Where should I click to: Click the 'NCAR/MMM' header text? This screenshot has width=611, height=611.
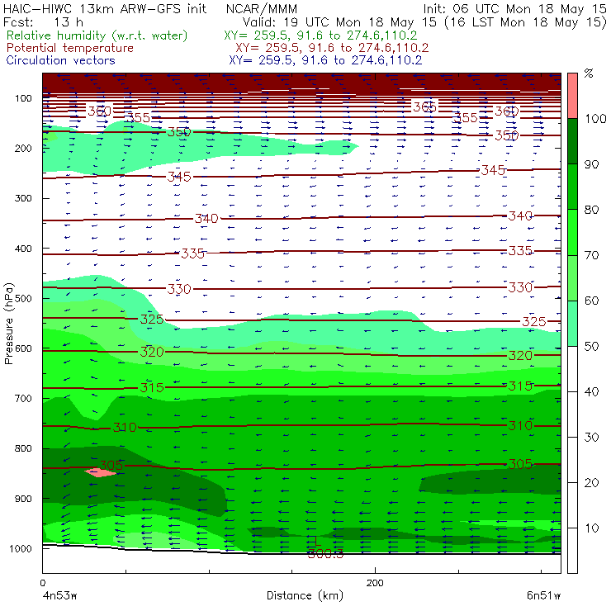262,8
